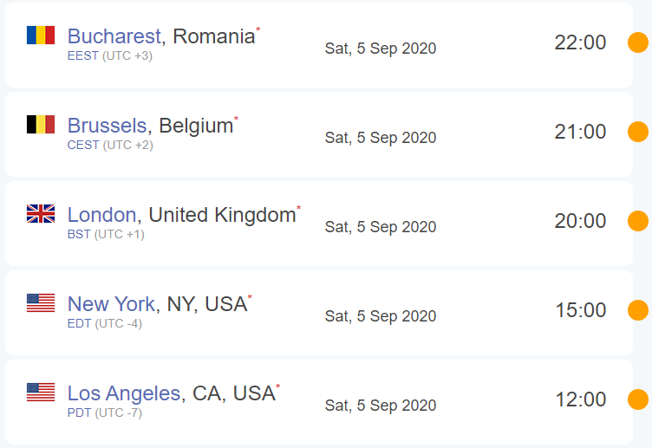Click the Belgium flag icon
Viewport: 652px width, 448px height.
[x=41, y=124]
